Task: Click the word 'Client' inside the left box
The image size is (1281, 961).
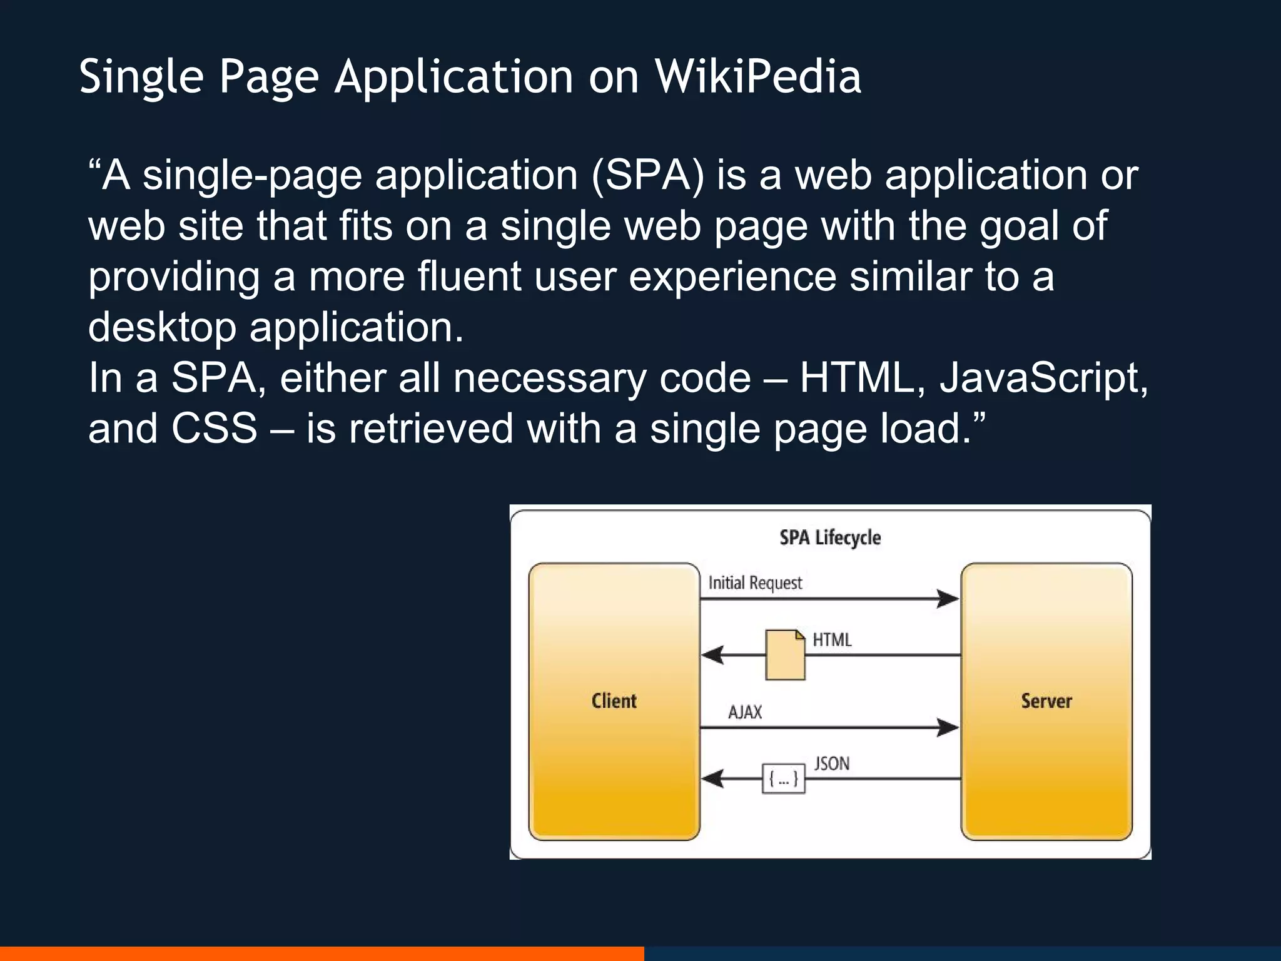Action: (614, 701)
